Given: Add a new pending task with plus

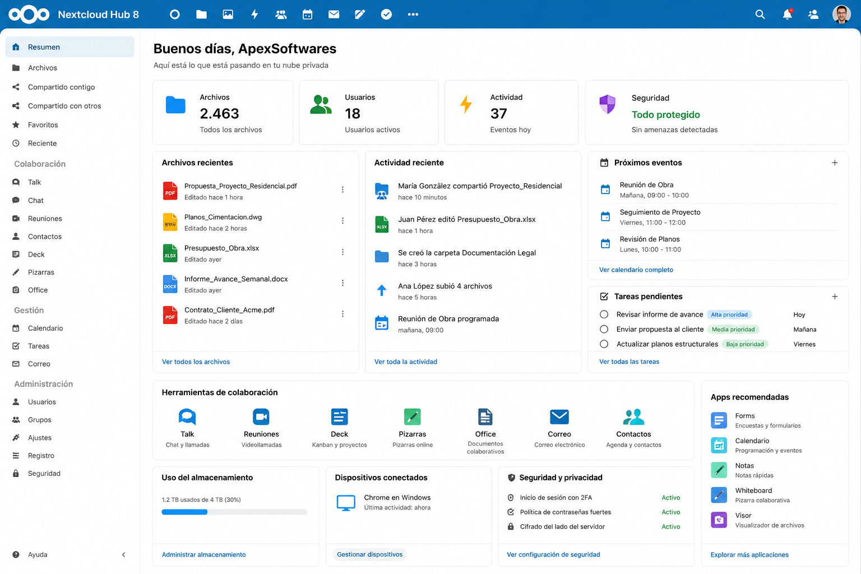Looking at the screenshot, I should tap(835, 297).
